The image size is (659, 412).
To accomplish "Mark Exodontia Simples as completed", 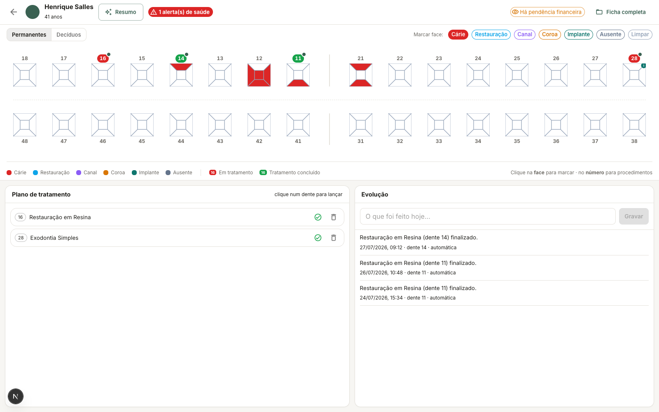I will (318, 238).
